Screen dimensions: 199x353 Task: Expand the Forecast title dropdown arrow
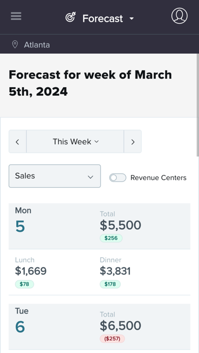pyautogui.click(x=131, y=19)
